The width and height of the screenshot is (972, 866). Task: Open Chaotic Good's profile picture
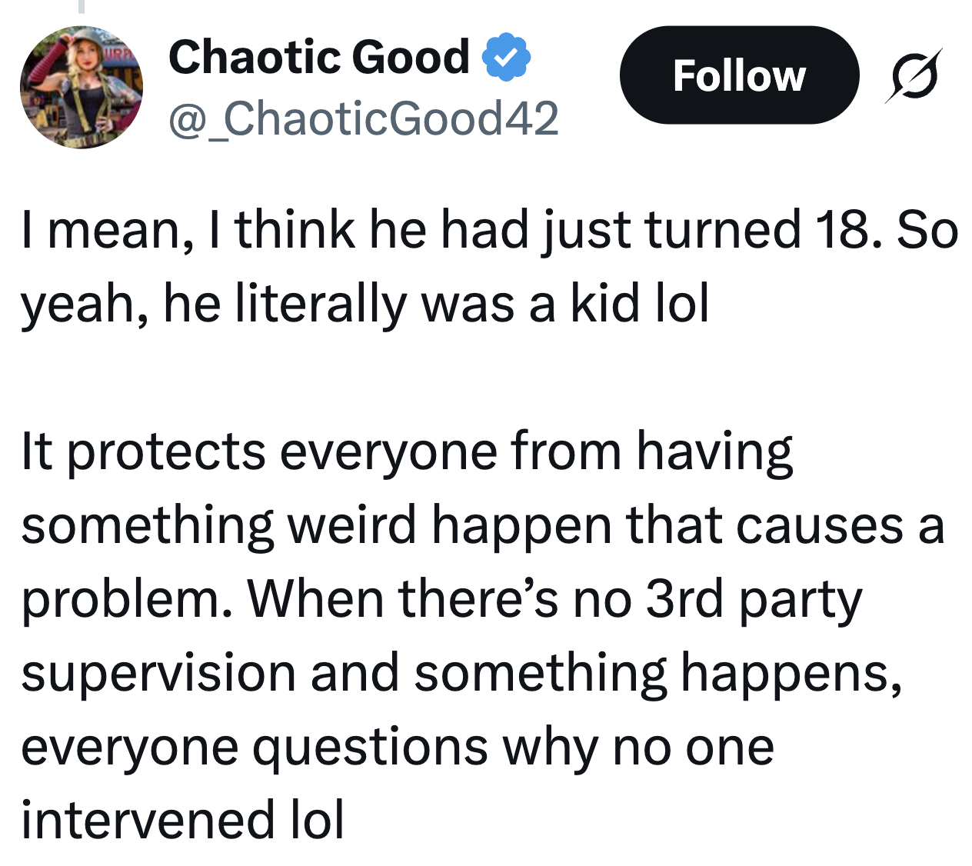click(82, 87)
